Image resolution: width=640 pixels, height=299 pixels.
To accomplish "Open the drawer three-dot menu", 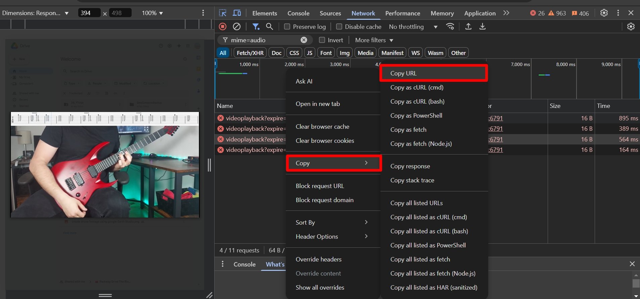I will point(223,264).
